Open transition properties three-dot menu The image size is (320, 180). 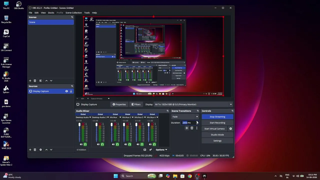(197, 128)
